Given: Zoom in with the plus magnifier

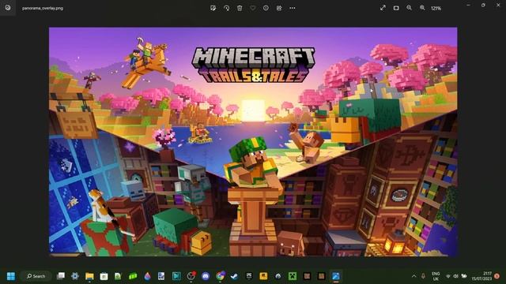Looking at the screenshot, I should [422, 8].
